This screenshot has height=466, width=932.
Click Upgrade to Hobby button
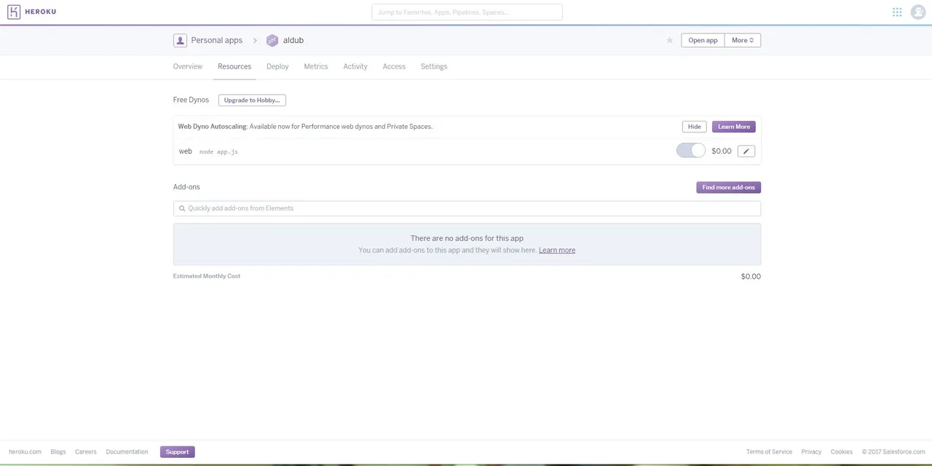pos(252,100)
